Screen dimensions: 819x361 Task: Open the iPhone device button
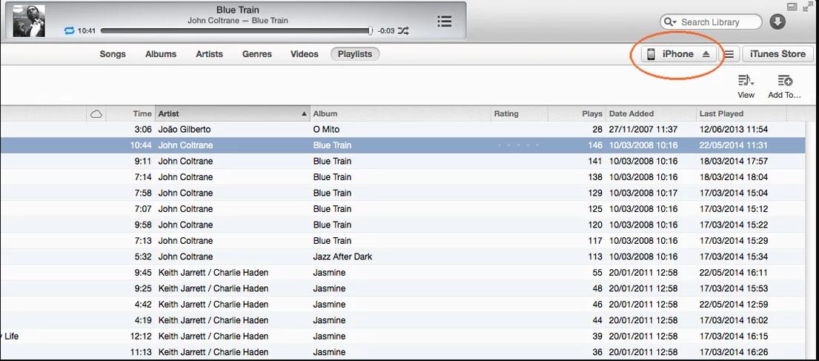tap(678, 54)
